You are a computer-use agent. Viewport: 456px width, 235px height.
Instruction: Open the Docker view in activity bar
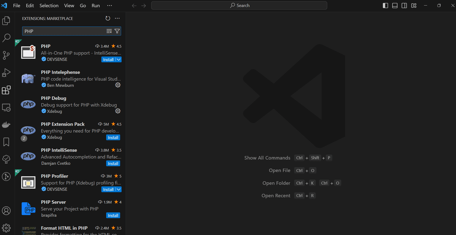pos(6,125)
